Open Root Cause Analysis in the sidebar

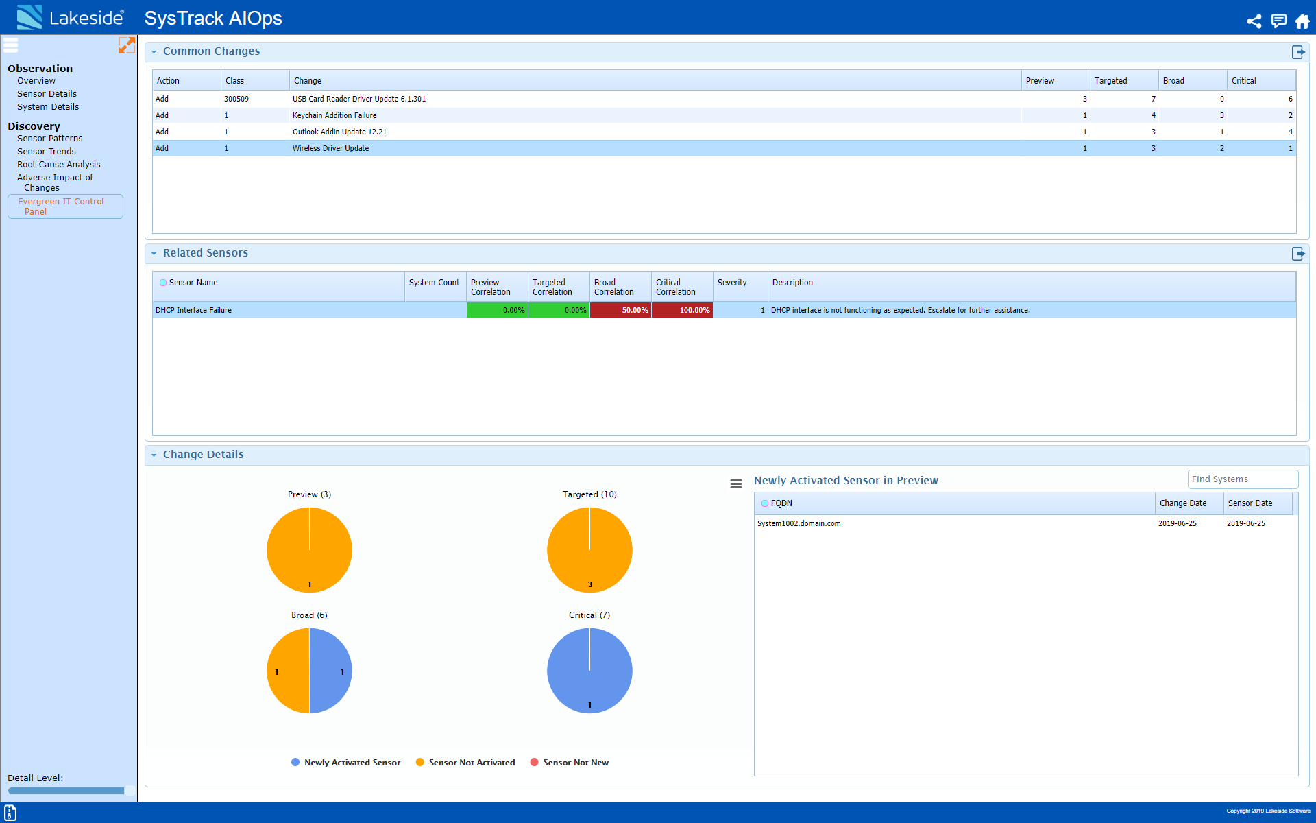(59, 164)
